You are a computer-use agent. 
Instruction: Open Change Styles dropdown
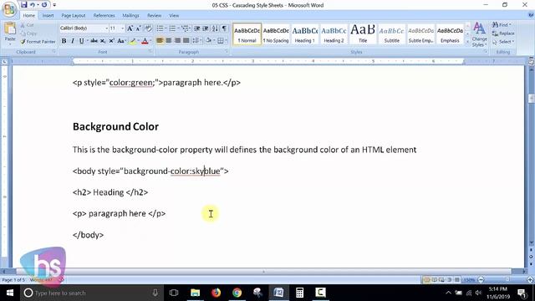tap(479, 34)
